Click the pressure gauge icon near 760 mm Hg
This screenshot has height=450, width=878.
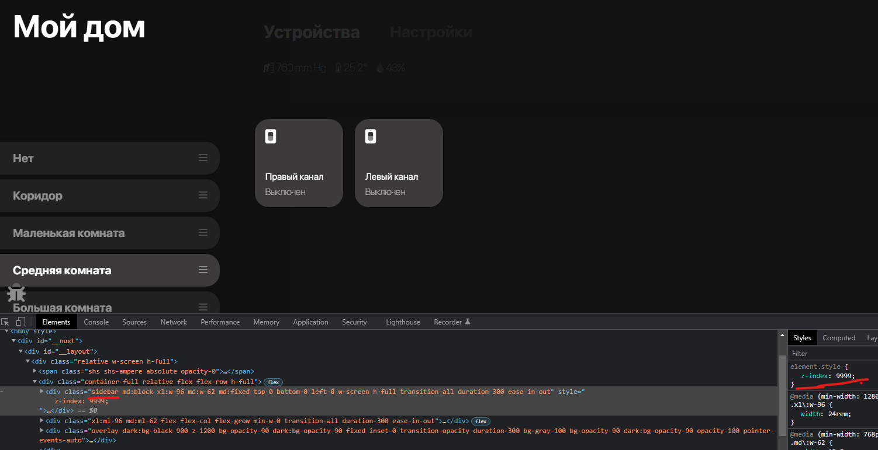[268, 67]
